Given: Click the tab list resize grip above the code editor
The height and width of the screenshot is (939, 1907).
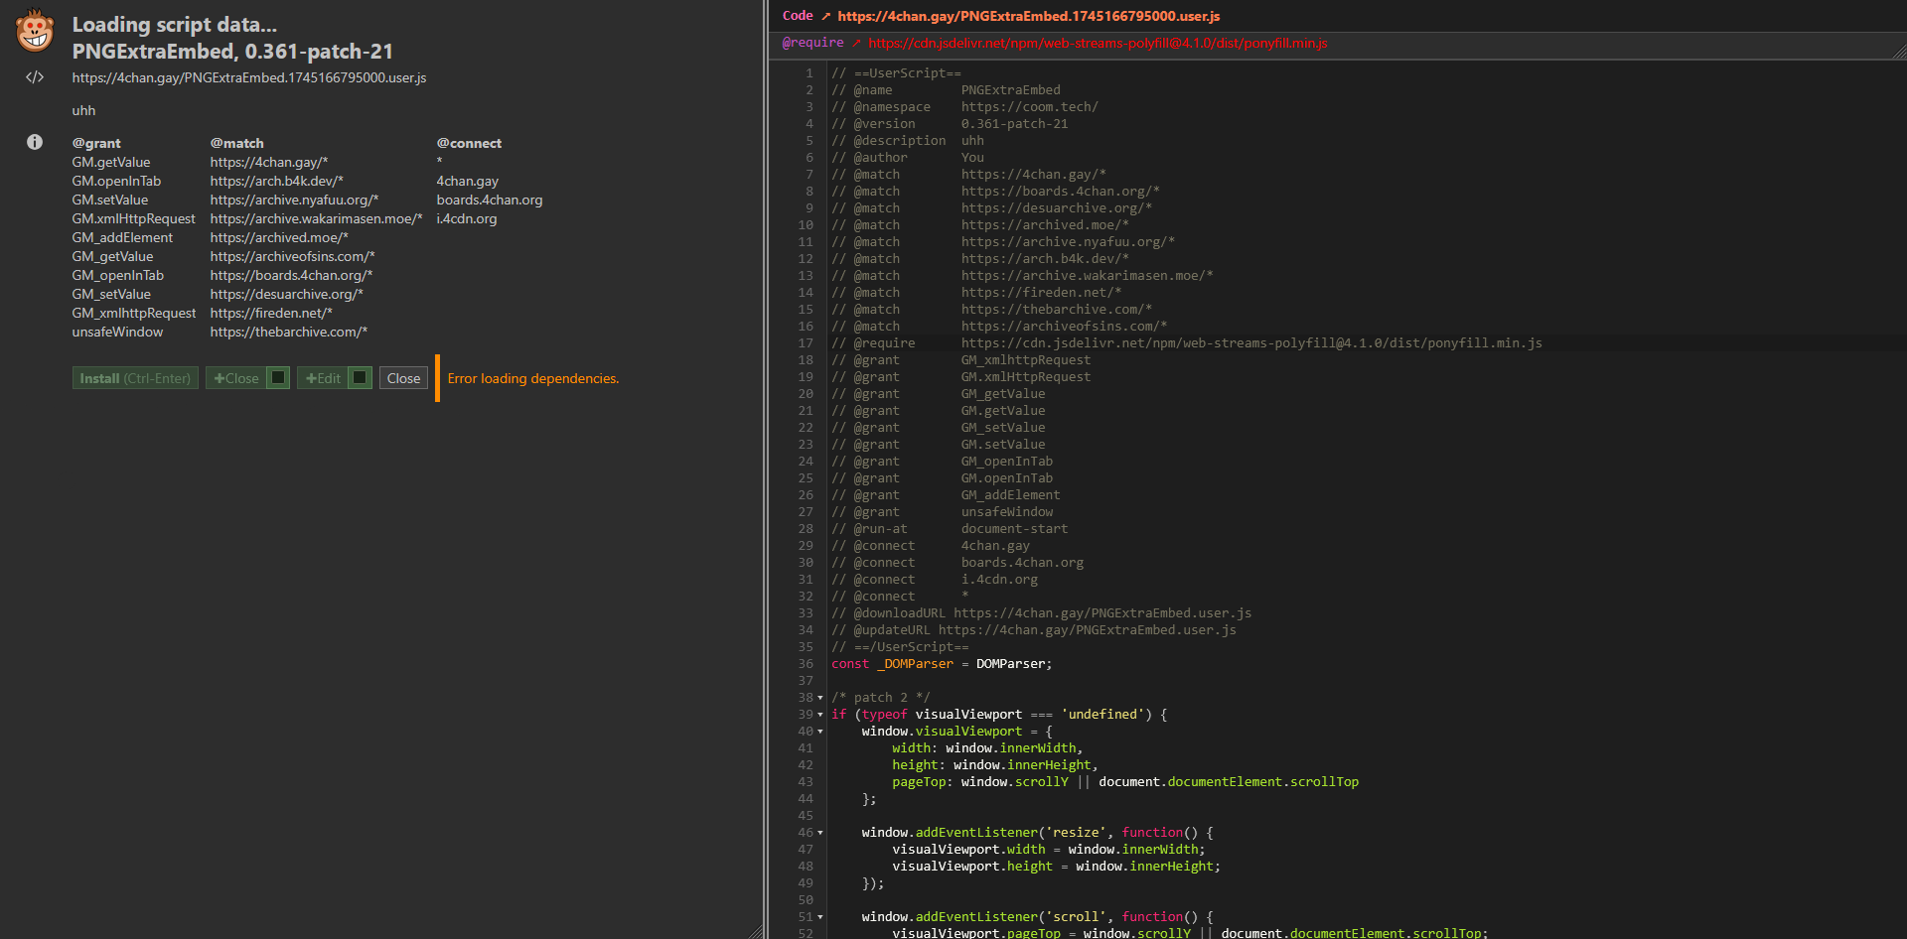Looking at the screenshot, I should [x=1899, y=52].
